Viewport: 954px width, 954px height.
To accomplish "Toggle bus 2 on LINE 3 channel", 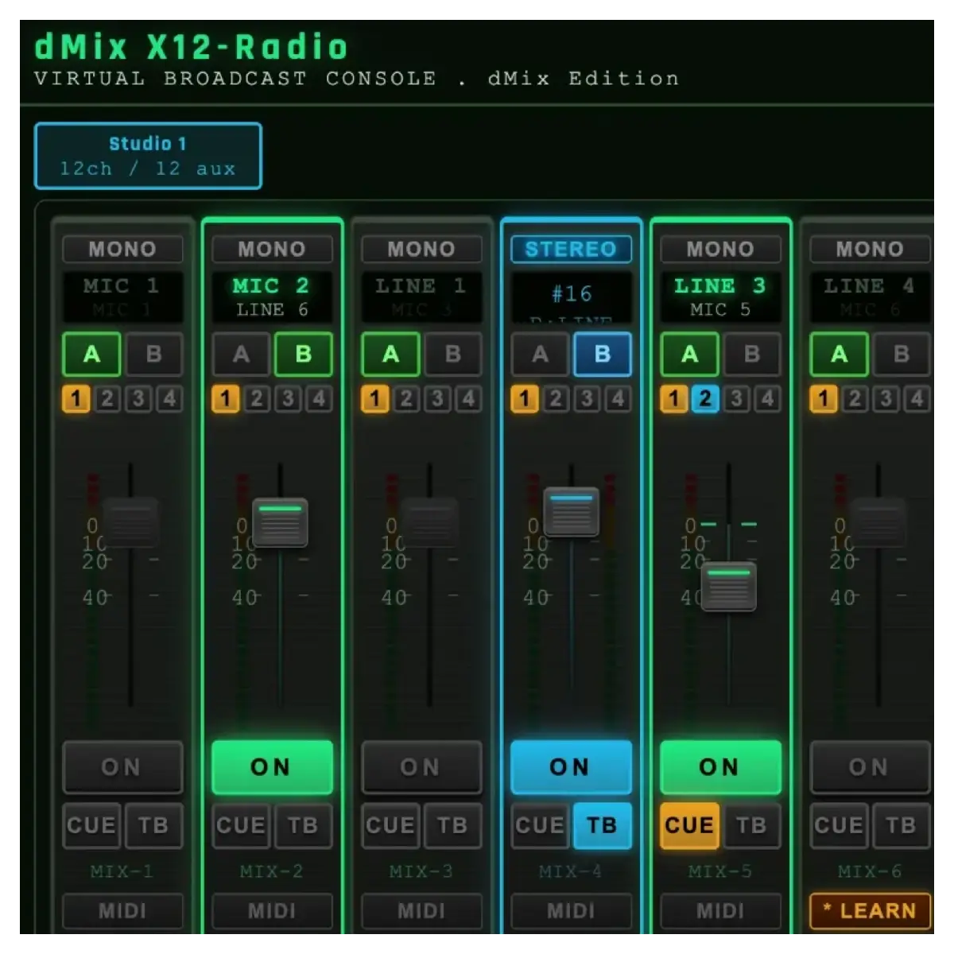I will pyautogui.click(x=705, y=398).
